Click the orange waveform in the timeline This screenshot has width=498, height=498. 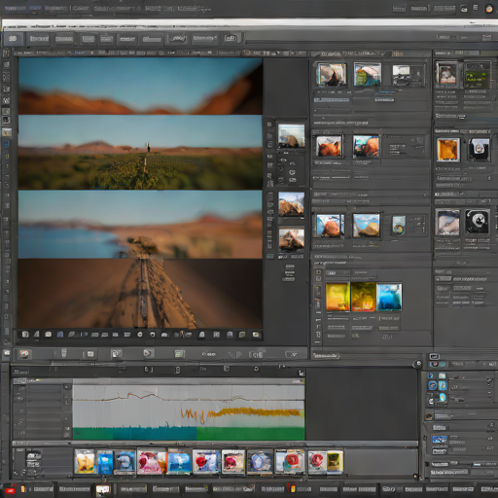(x=240, y=413)
